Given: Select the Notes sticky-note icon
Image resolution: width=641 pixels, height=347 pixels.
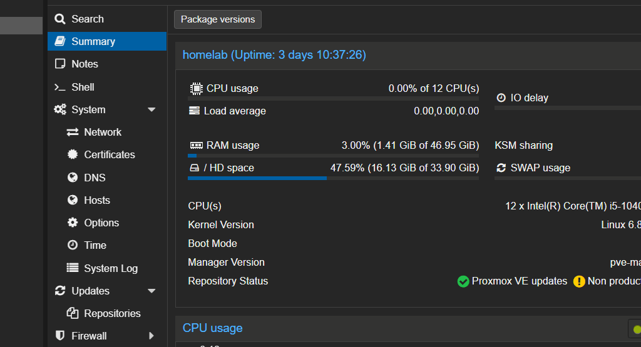Looking at the screenshot, I should click(x=60, y=64).
